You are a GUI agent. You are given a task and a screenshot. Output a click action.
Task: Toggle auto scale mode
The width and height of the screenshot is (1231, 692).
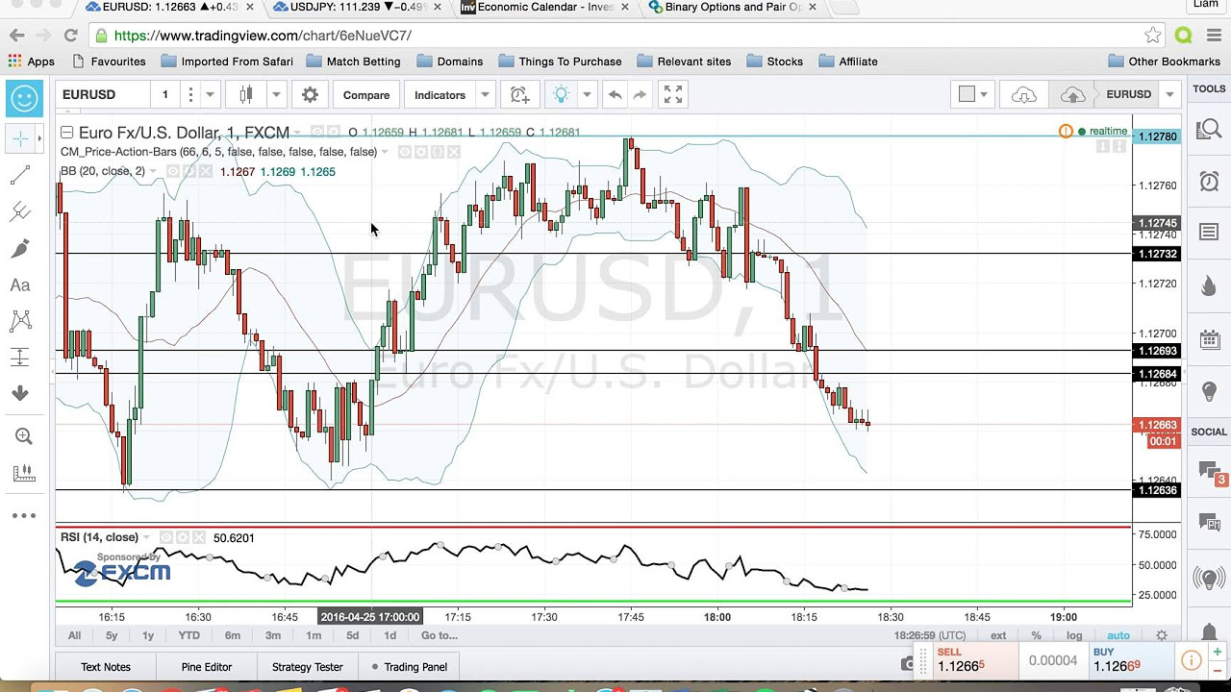click(x=1118, y=635)
